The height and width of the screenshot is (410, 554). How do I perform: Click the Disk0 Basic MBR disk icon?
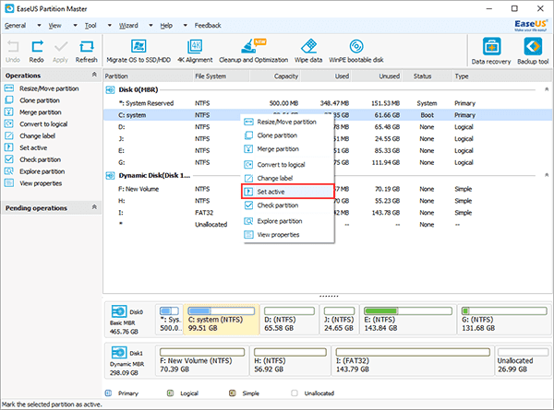coord(119,311)
